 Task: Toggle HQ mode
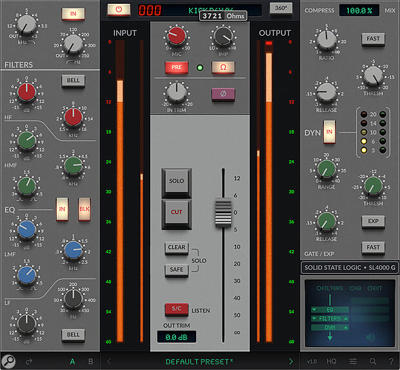332,362
